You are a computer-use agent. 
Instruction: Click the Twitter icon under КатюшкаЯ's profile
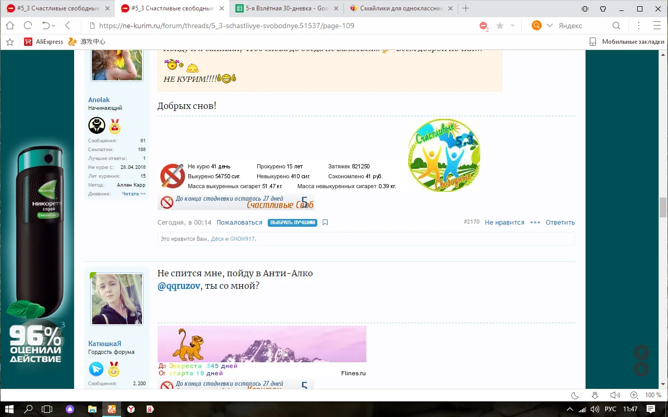[96, 369]
